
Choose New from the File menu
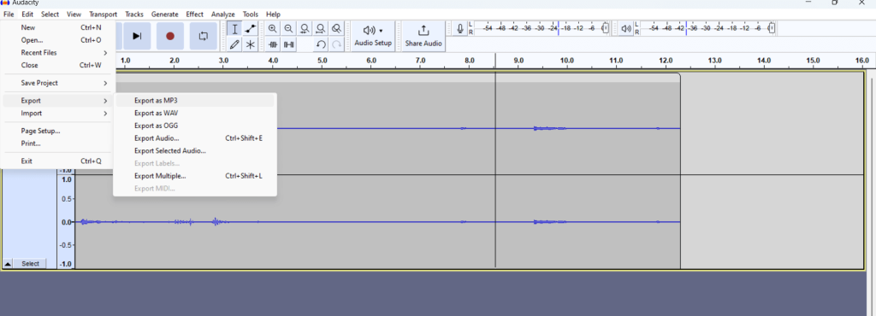click(x=58, y=27)
